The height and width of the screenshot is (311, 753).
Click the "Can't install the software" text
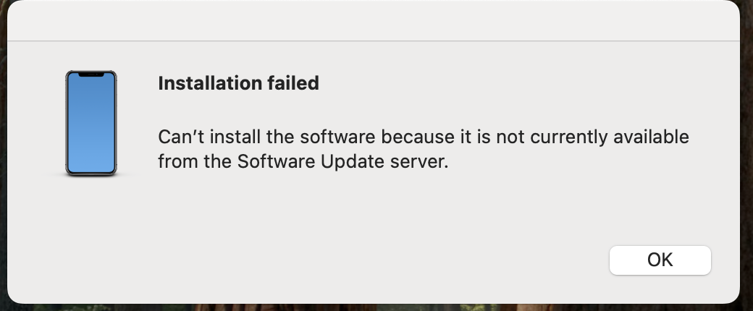(x=266, y=137)
